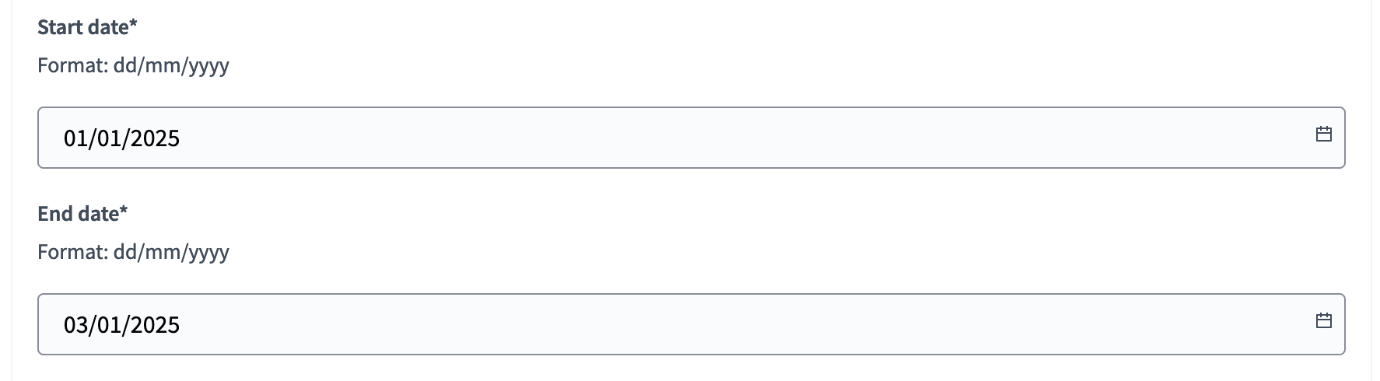Open the End date calendar picker icon
Viewport: 1380px width, 381px height.
coord(1323,321)
